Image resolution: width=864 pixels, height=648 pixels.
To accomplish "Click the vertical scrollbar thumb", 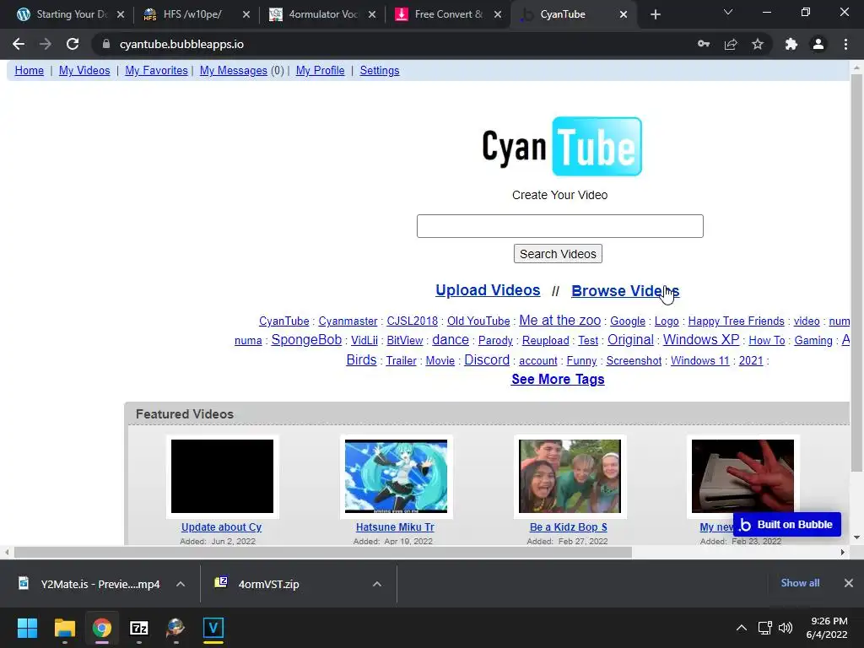I will click(856, 273).
